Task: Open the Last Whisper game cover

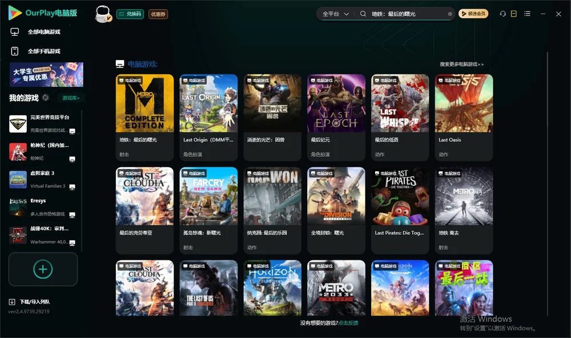Action: (400, 103)
